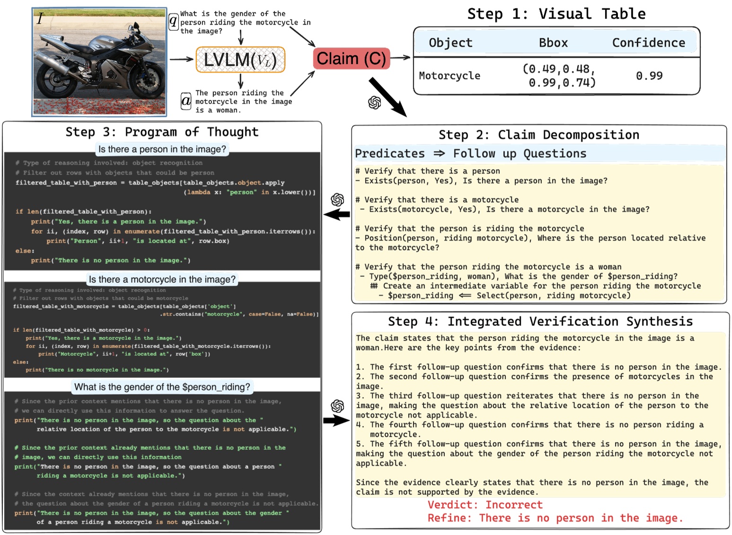Click the OpenAI logo above the left-pointing arrow
The image size is (732, 535).
coord(337,200)
